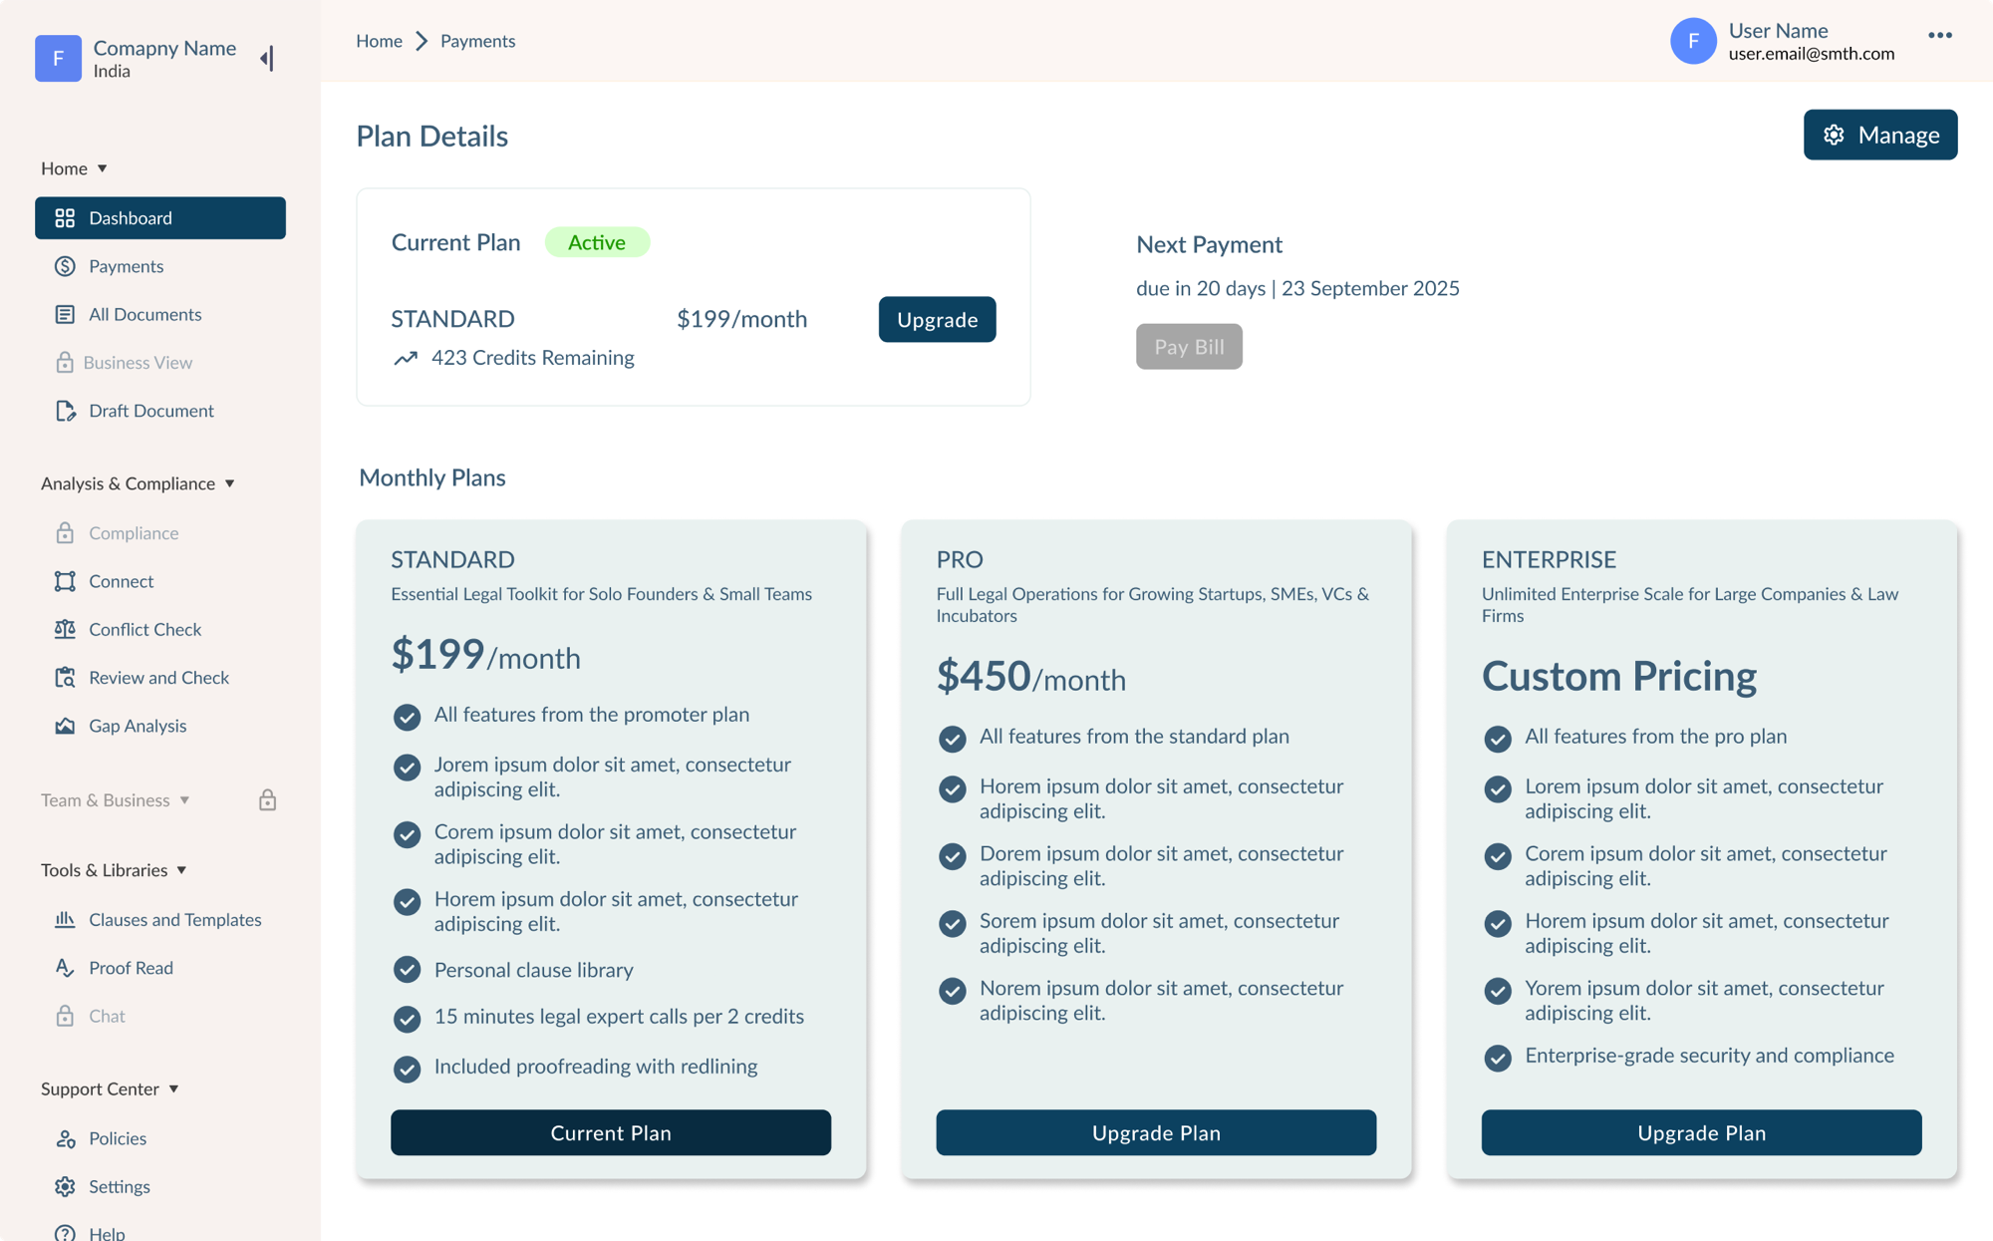1993x1241 pixels.
Task: Click the Clauses and Templates library icon
Action: tap(65, 919)
